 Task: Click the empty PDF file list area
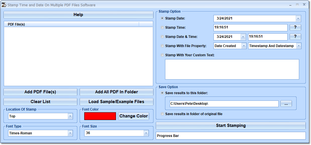click(78, 56)
